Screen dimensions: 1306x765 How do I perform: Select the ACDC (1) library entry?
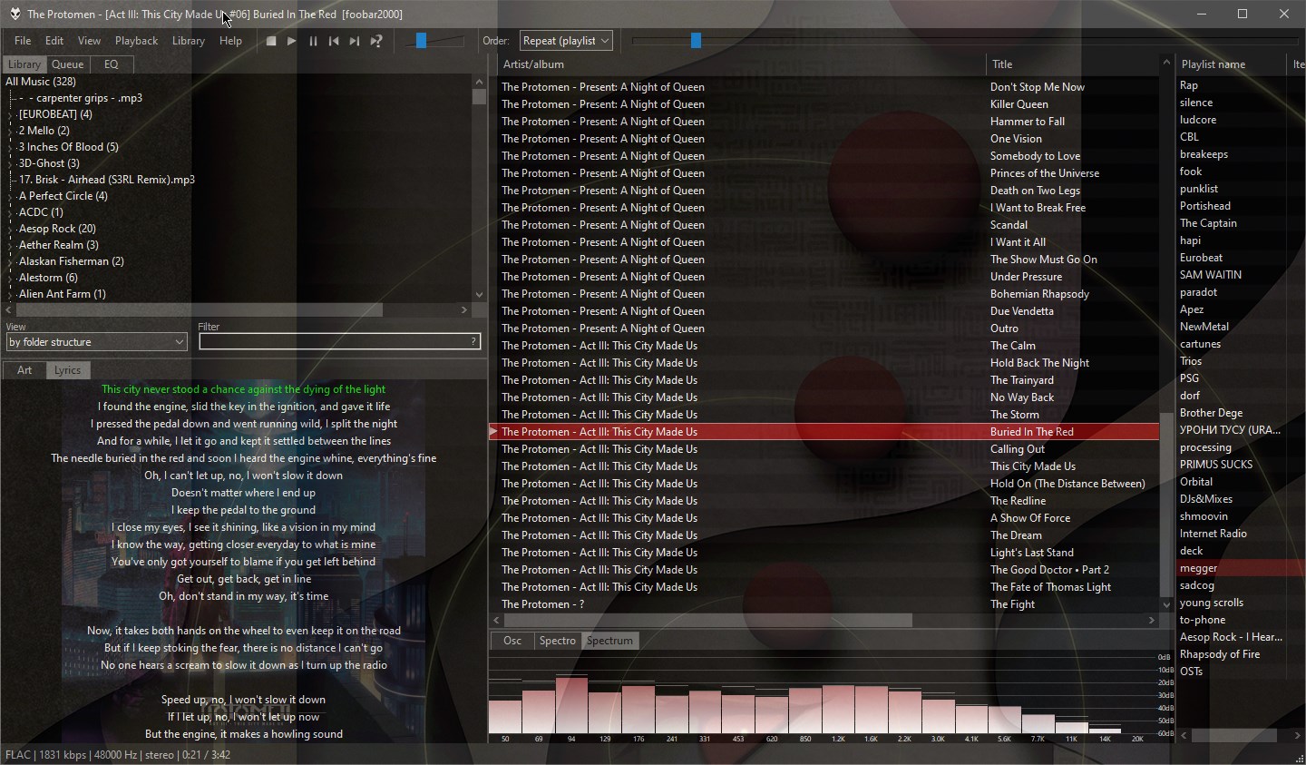coord(41,212)
